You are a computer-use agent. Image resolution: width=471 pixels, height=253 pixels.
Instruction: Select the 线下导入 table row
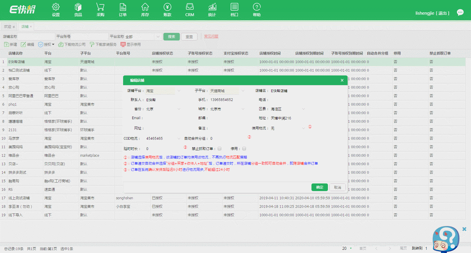[233, 215]
